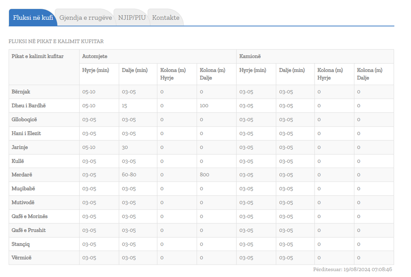Select the Merdarë border crossing row label
411x277 pixels.
click(22, 175)
